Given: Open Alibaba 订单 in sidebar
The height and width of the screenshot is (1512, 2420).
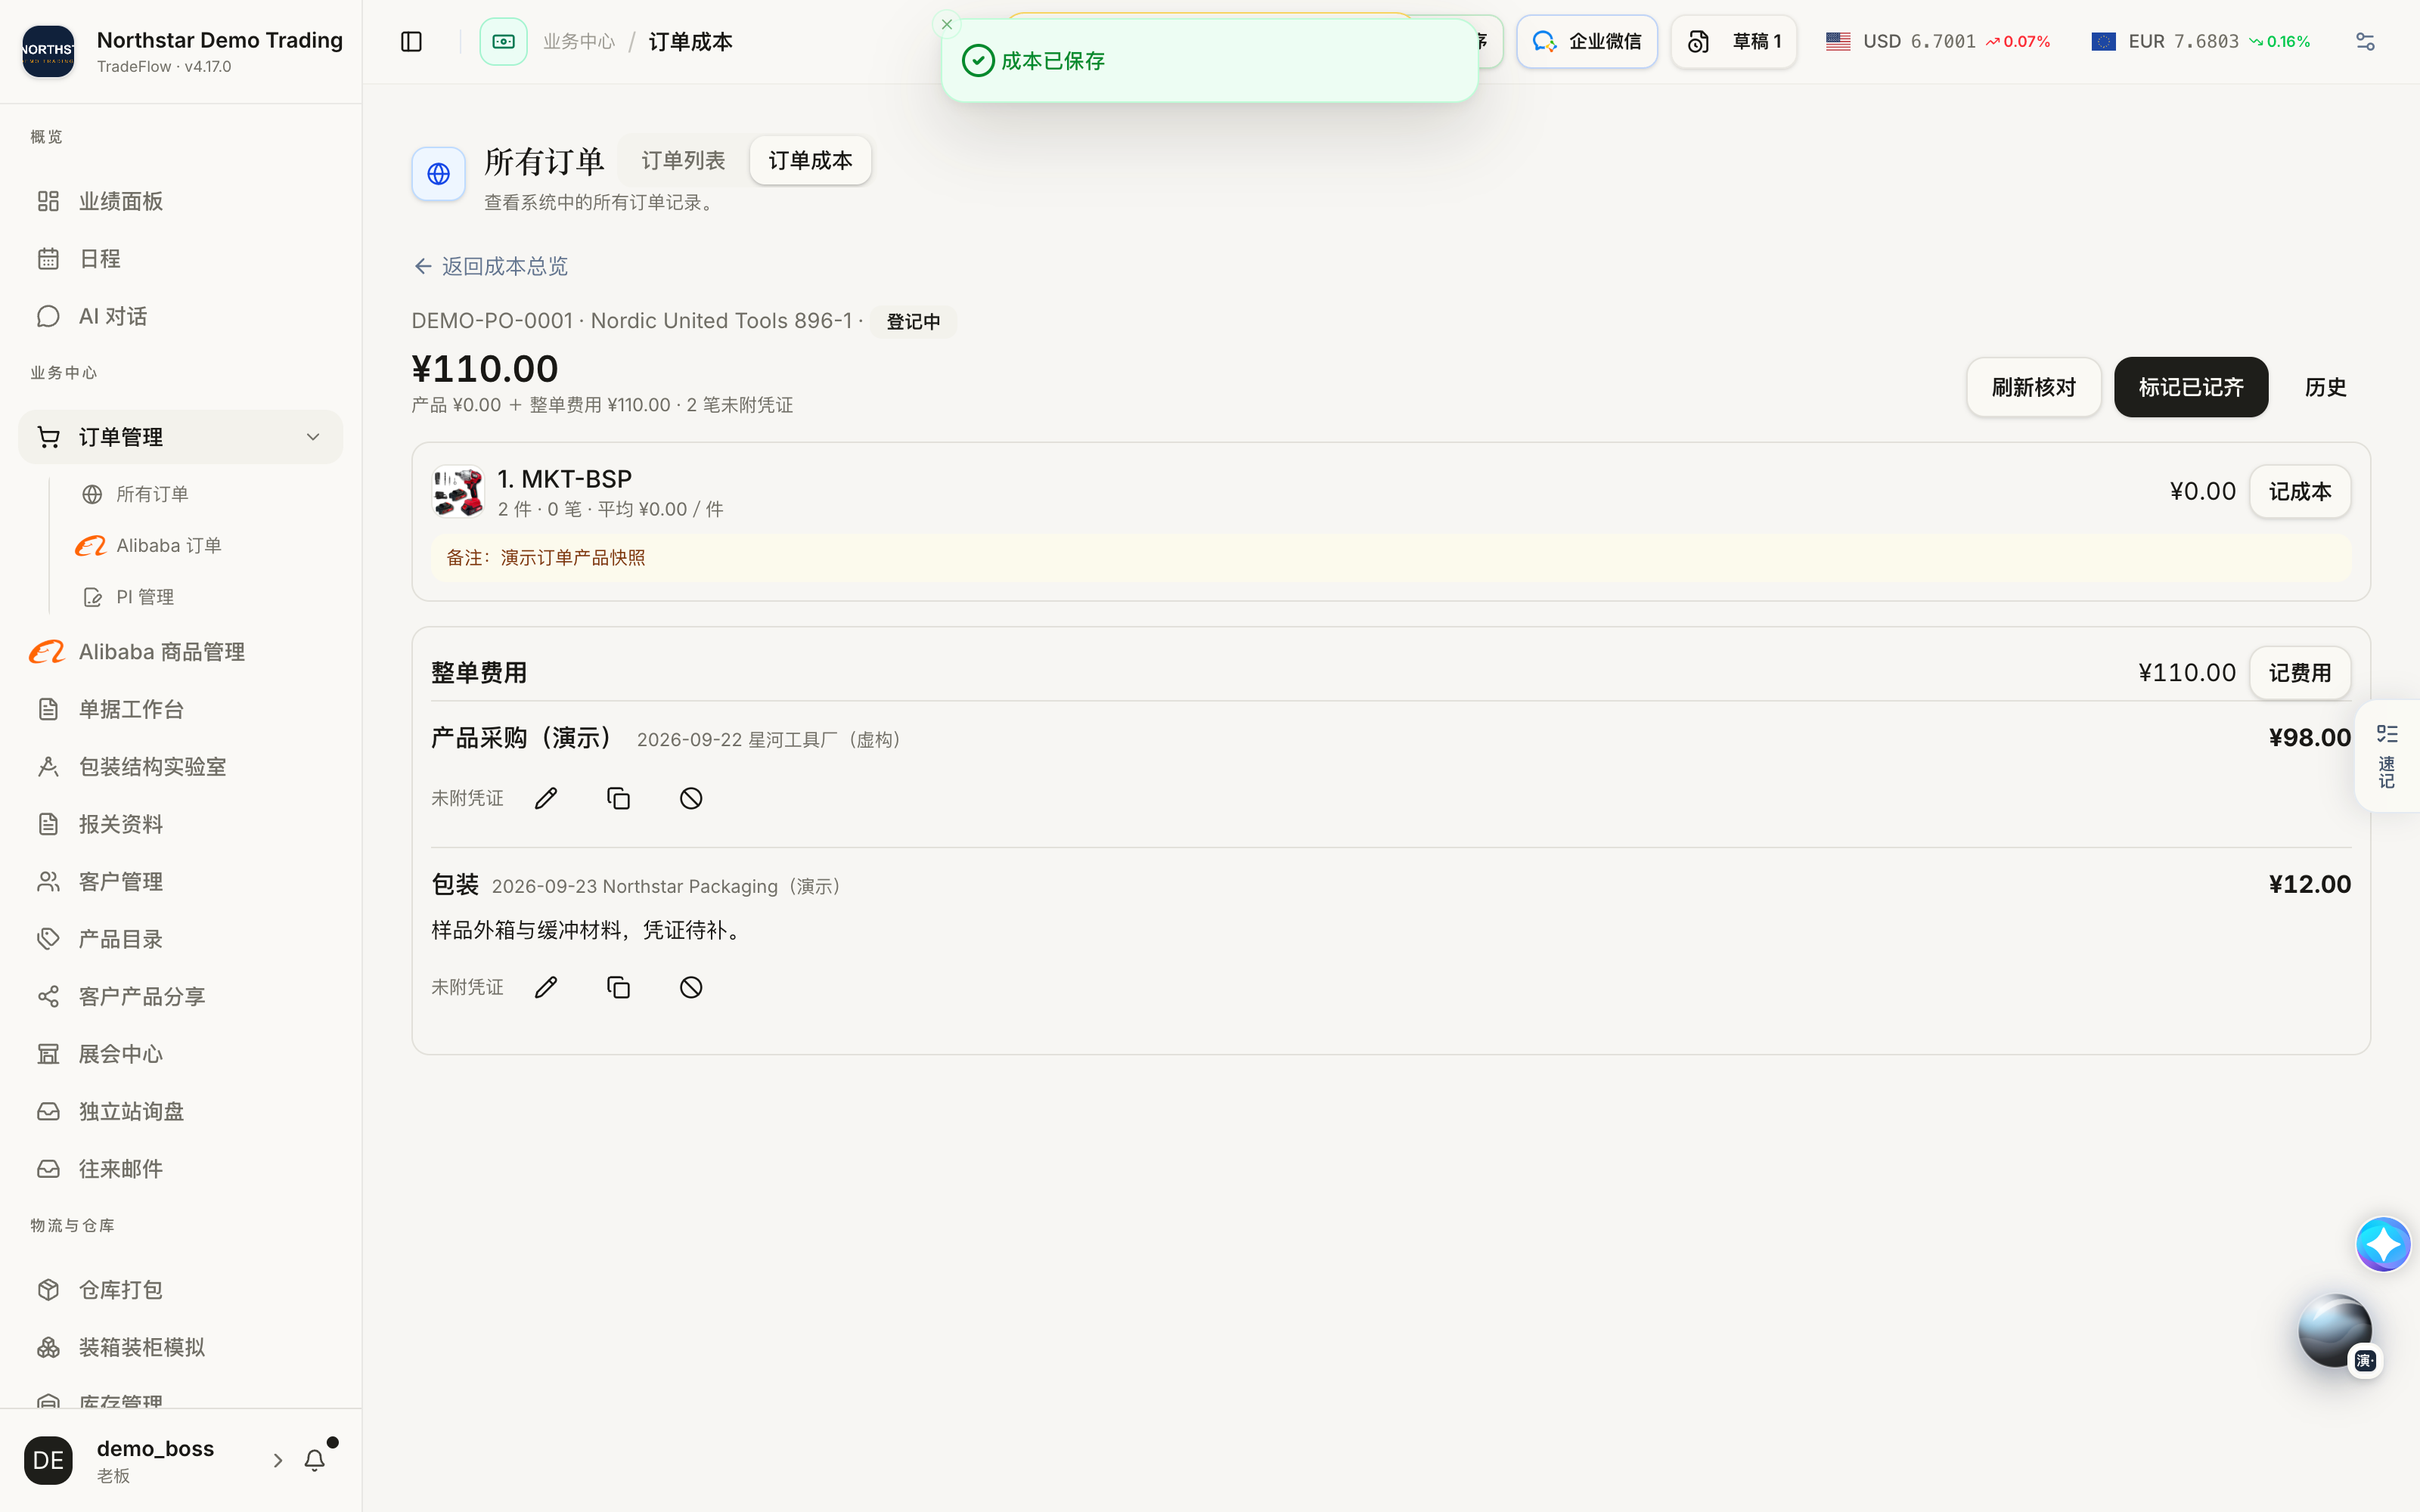Looking at the screenshot, I should (x=148, y=545).
